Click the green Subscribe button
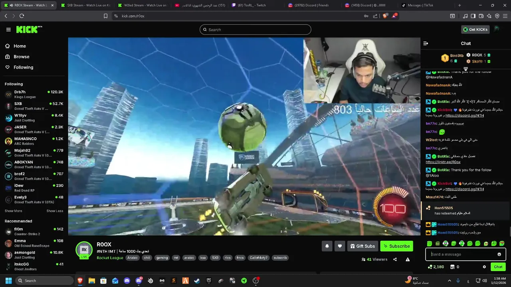511x287 pixels. pos(397,246)
